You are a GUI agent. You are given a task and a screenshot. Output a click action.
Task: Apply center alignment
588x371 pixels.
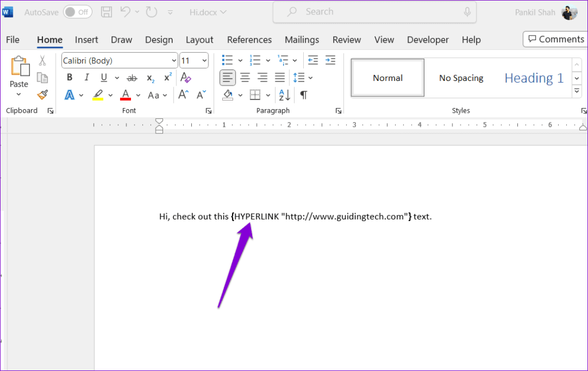(x=245, y=77)
